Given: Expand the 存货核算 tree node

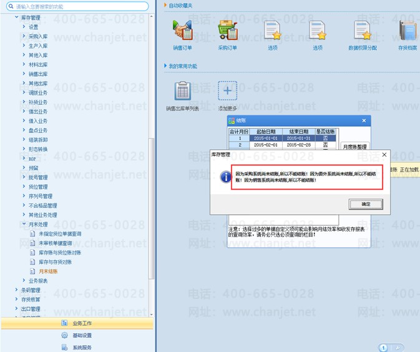Looking at the screenshot, I should coord(17,299).
